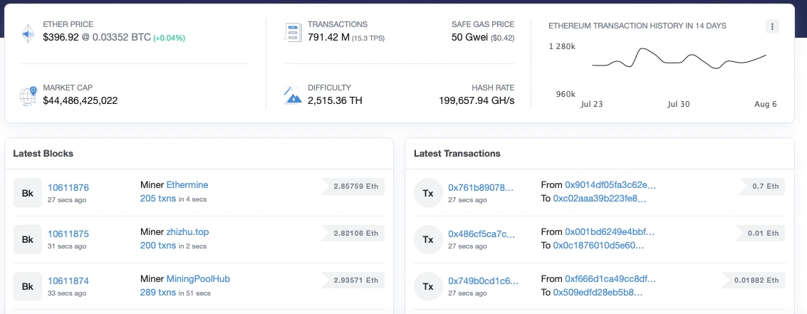This screenshot has width=807, height=314.
Task: Open transaction 0x761b89078...
Action: [x=481, y=187]
